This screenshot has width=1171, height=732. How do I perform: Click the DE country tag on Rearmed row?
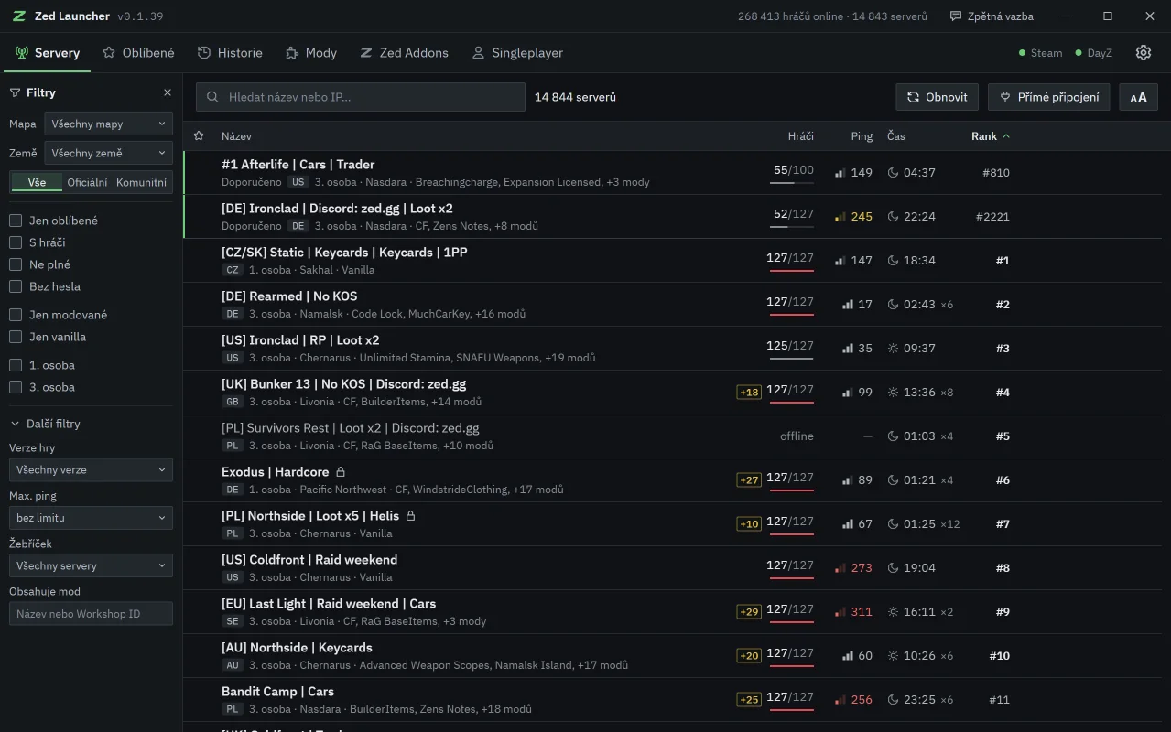tap(233, 314)
